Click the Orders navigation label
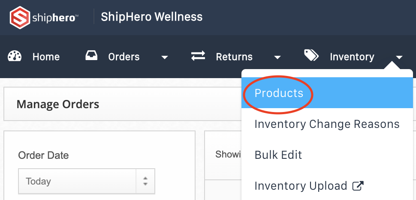 point(124,57)
